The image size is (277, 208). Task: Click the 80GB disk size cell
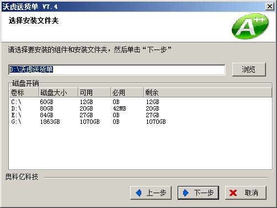[x=46, y=108]
